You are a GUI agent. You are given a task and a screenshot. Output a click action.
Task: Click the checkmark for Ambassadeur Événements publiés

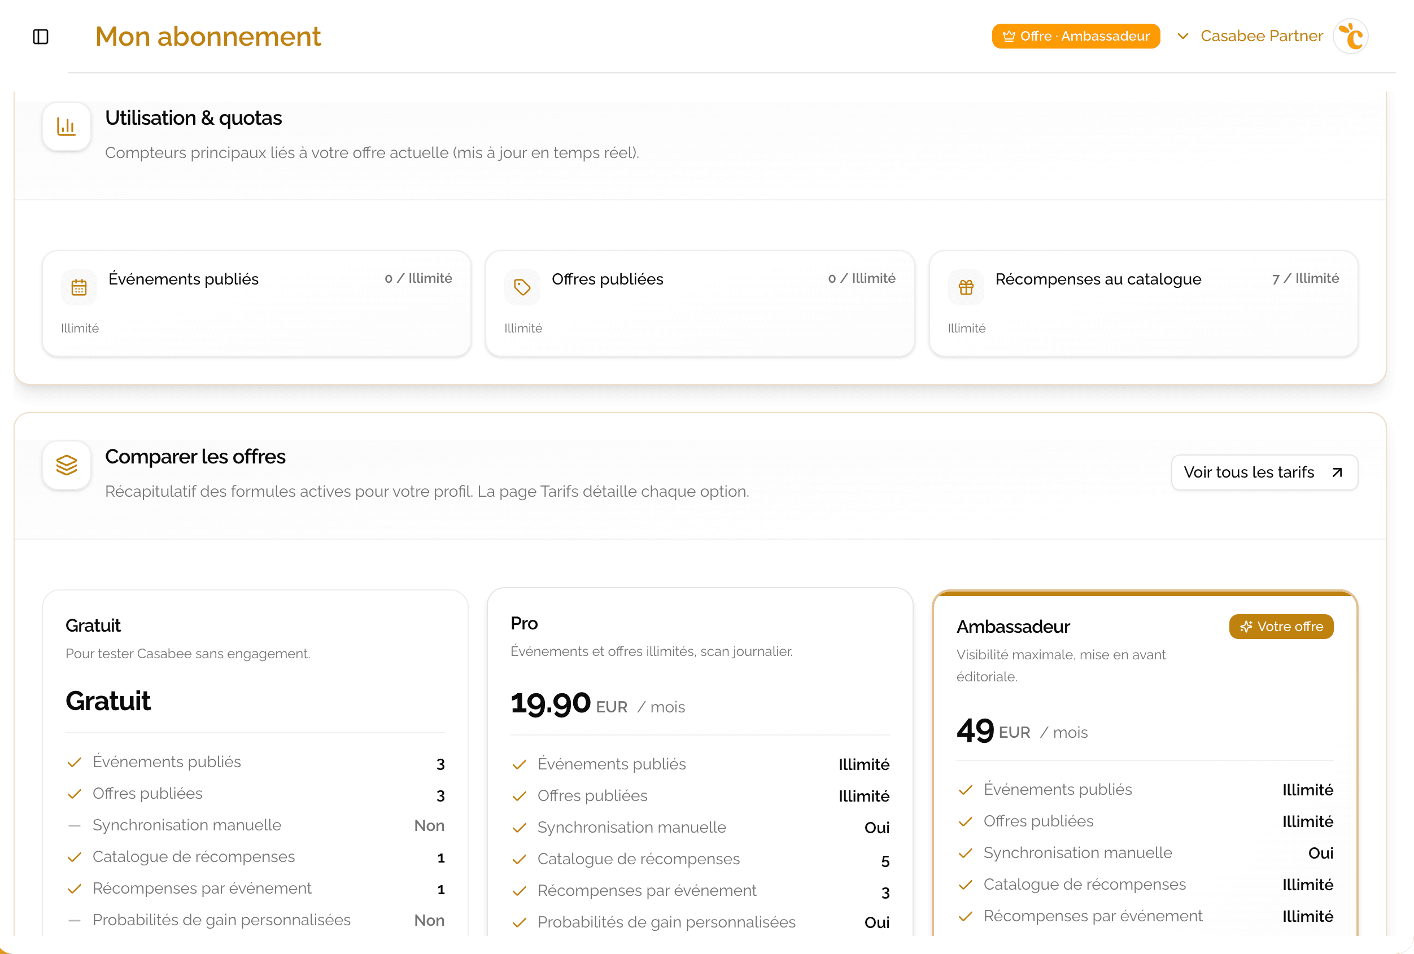965,790
